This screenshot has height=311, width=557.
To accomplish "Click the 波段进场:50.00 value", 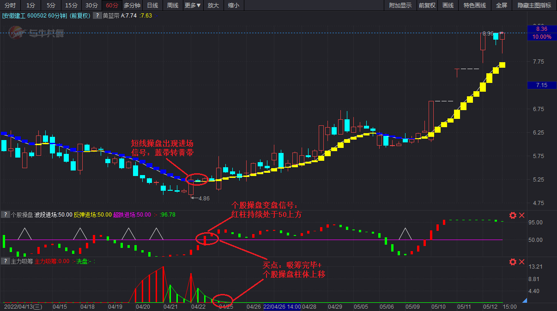I will point(54,215).
